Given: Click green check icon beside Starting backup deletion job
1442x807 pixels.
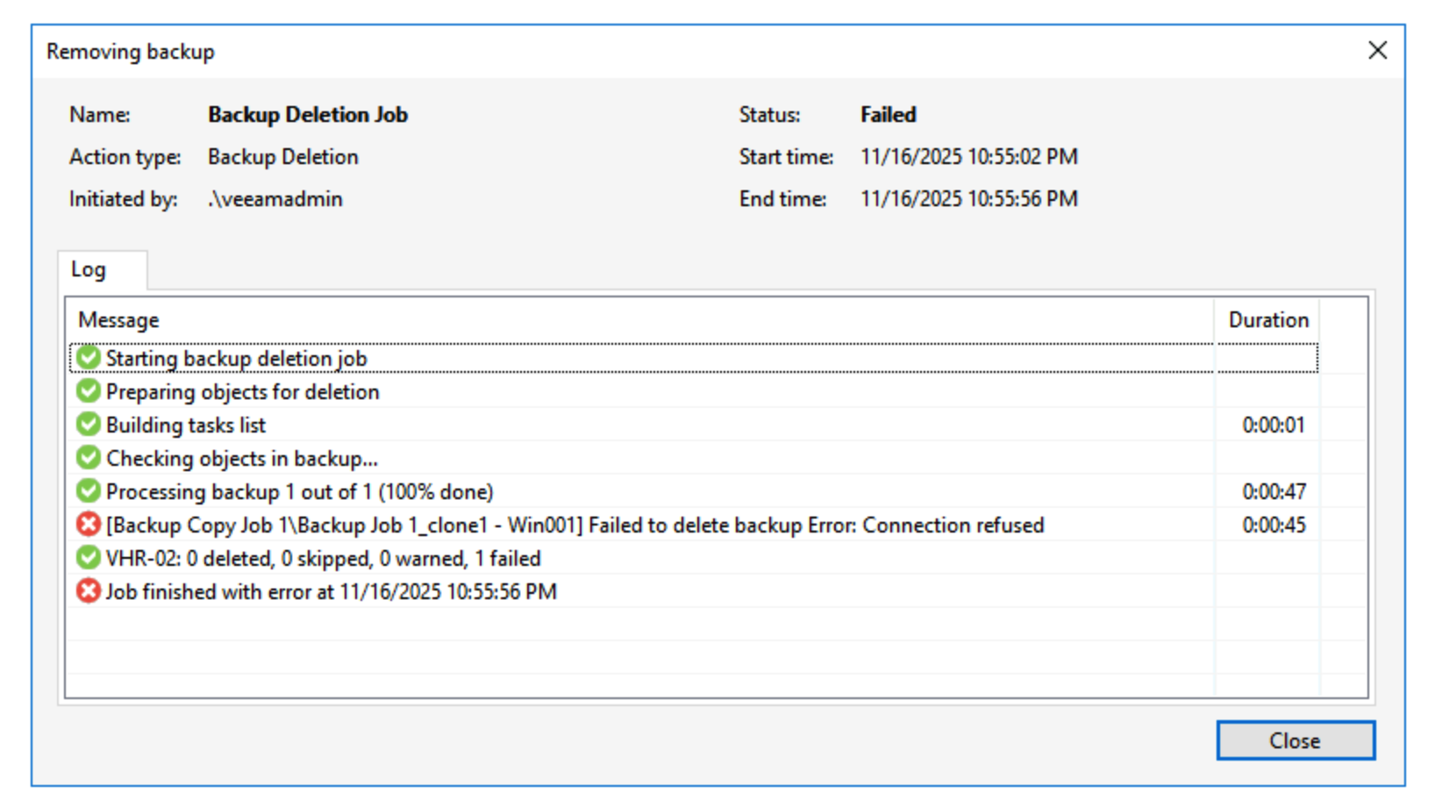Looking at the screenshot, I should click(88, 358).
